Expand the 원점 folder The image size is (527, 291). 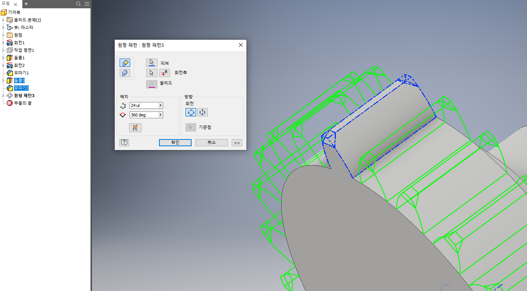tap(3, 35)
